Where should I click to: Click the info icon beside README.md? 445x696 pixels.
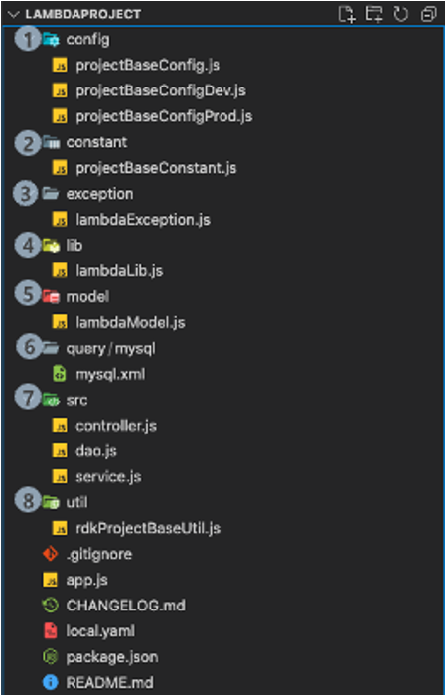tap(50, 682)
